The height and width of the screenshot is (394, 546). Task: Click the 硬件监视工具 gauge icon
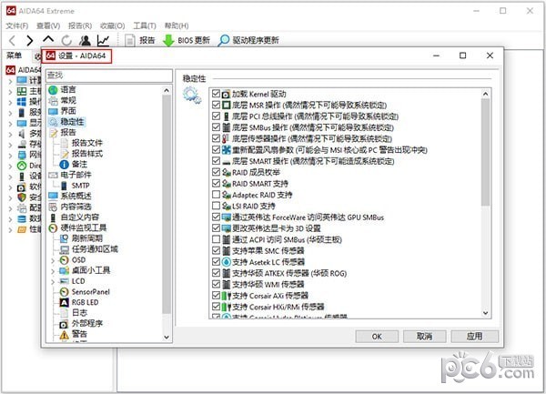53,228
